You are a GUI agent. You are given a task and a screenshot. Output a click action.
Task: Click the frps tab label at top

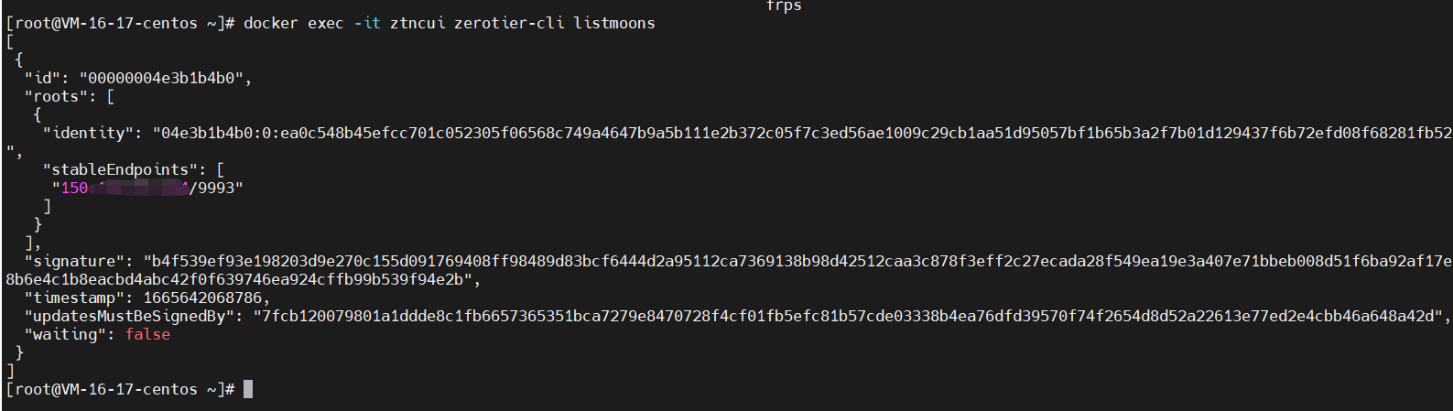tap(783, 5)
